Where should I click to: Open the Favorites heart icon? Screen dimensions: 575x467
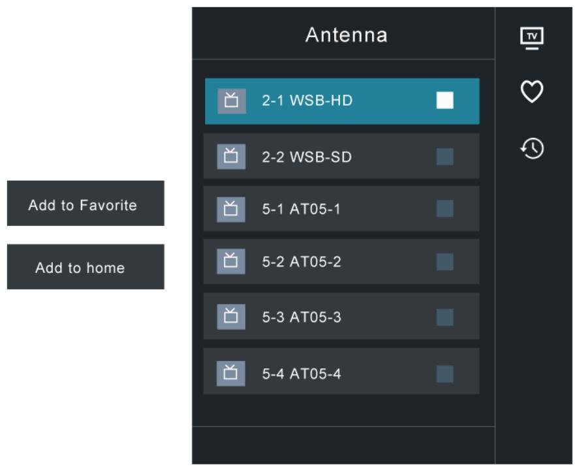click(532, 91)
